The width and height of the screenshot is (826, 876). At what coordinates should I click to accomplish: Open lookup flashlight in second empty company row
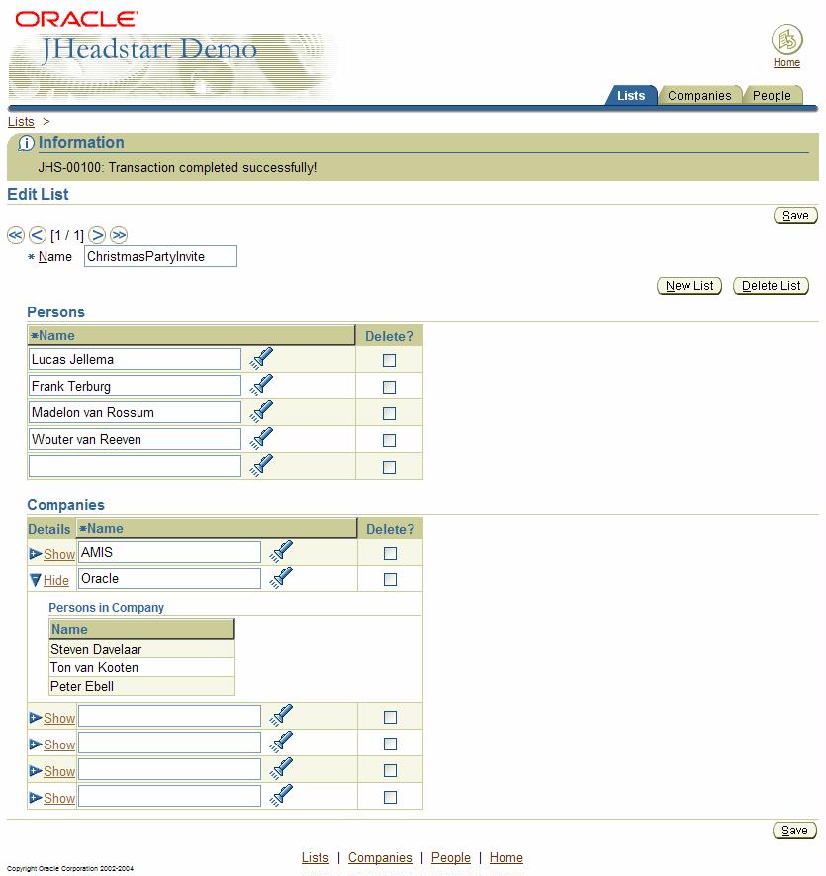(281, 742)
